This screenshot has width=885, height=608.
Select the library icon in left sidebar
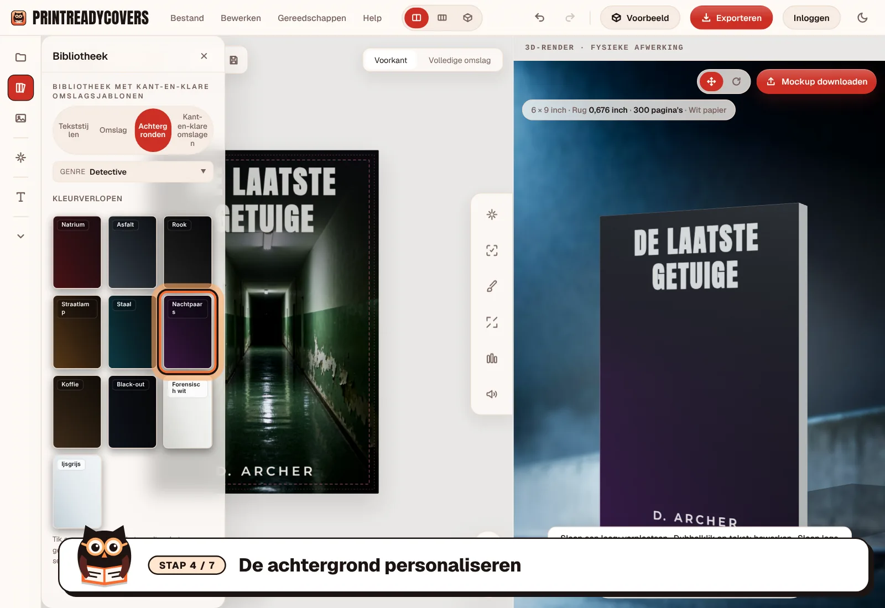click(x=20, y=88)
